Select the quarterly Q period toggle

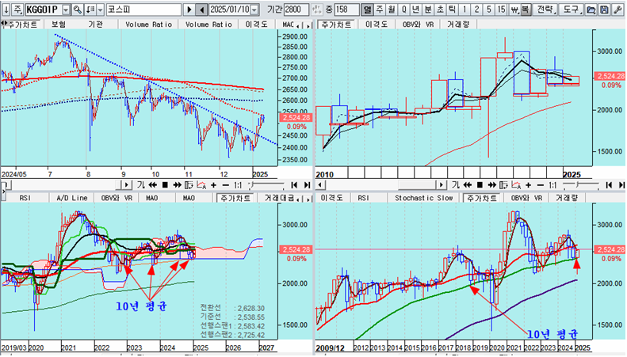(x=404, y=9)
